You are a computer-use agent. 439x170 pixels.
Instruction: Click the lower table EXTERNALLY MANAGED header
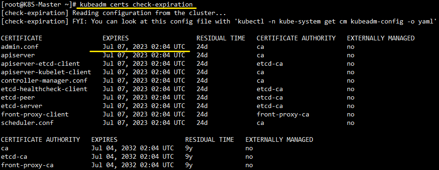coord(279,139)
